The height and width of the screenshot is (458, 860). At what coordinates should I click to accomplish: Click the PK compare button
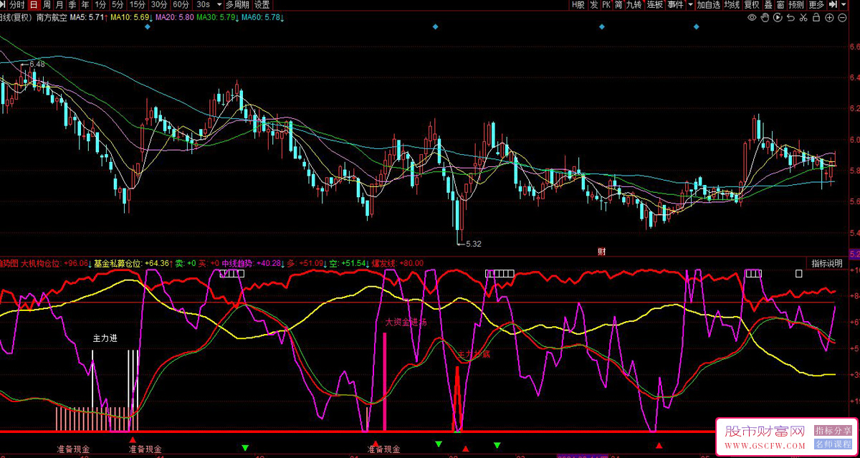coord(606,4)
